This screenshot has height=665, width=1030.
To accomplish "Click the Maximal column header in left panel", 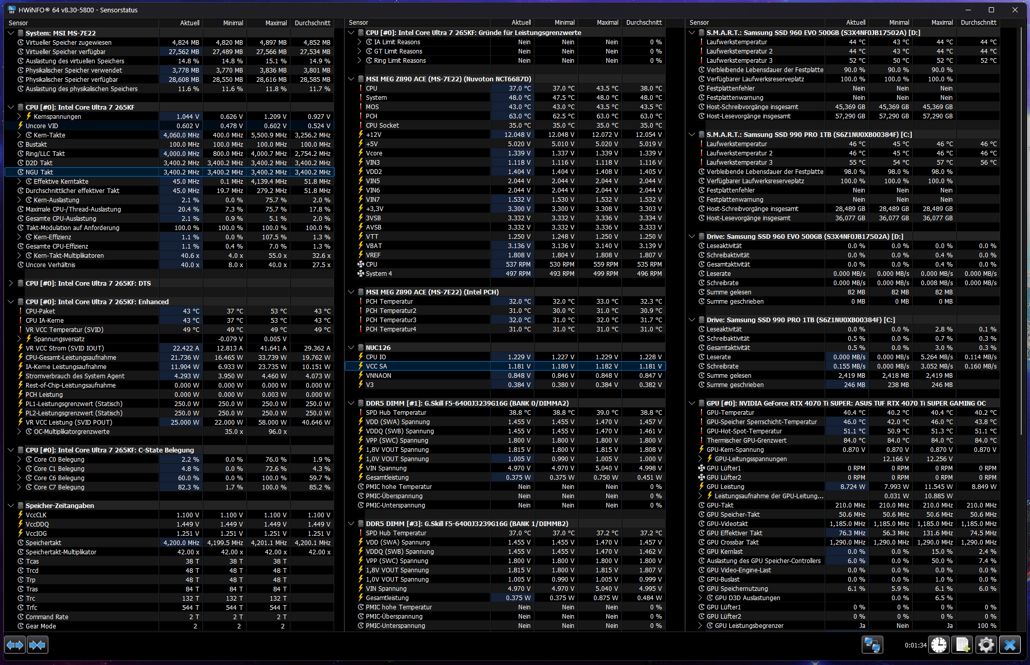I will 276,23.
